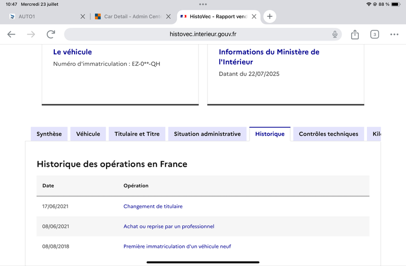Viewport: 406px width, 266px height.
Task: Close the AUTO1 tab
Action: tap(83, 16)
